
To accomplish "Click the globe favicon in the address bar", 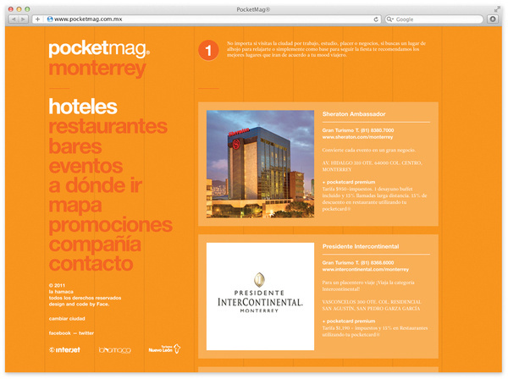I will click(50, 19).
